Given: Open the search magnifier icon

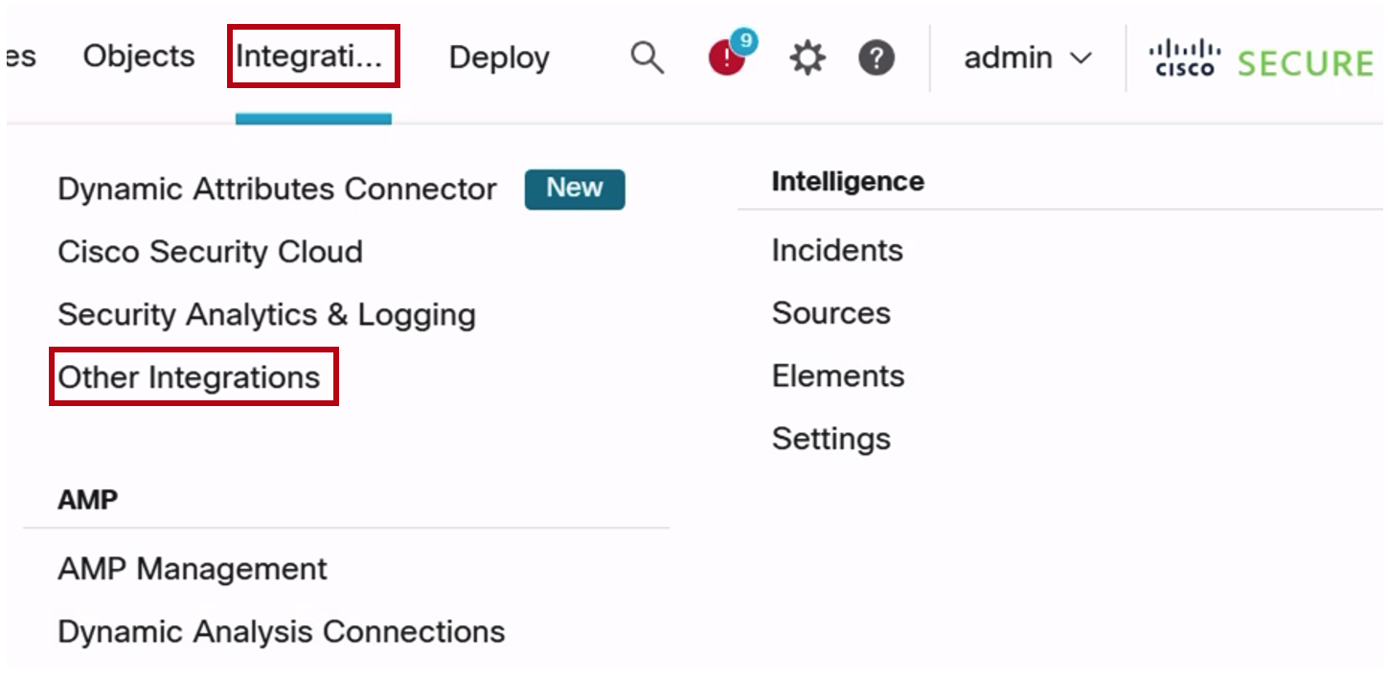Looking at the screenshot, I should pyautogui.click(x=648, y=58).
